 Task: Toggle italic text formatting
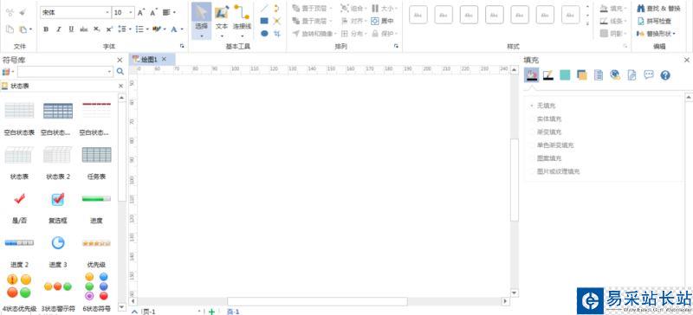[x=58, y=29]
